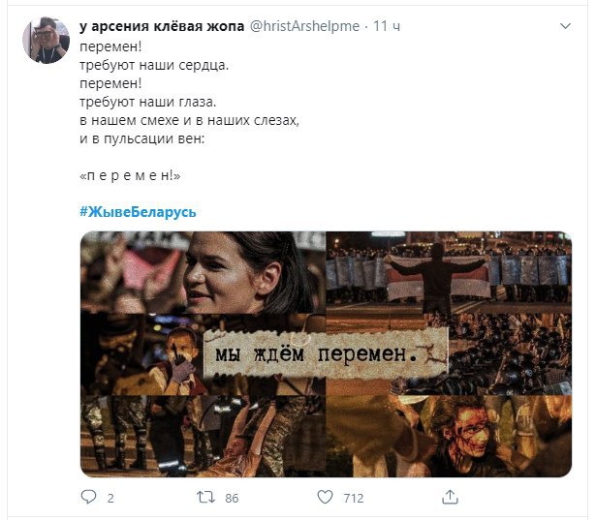Retweet this post using the arrows icon
This screenshot has height=520, width=596.
tap(205, 497)
